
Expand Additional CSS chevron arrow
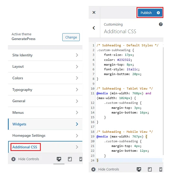point(77,147)
